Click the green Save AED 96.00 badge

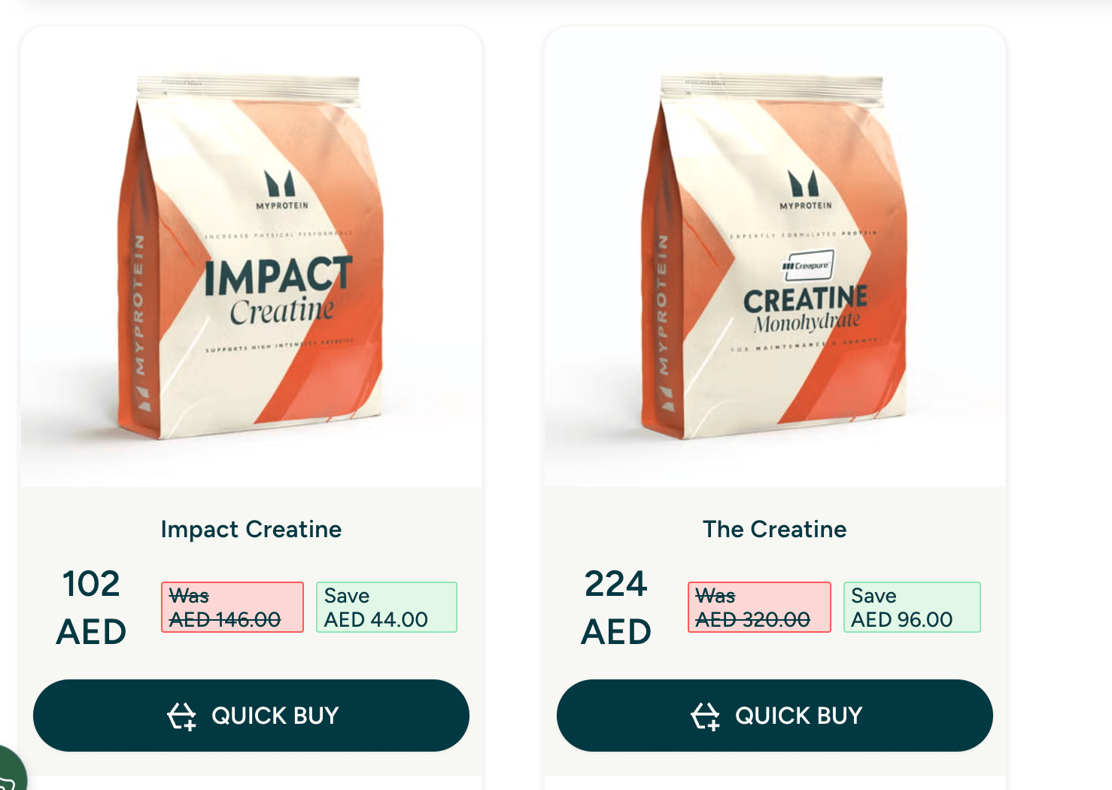pos(911,607)
